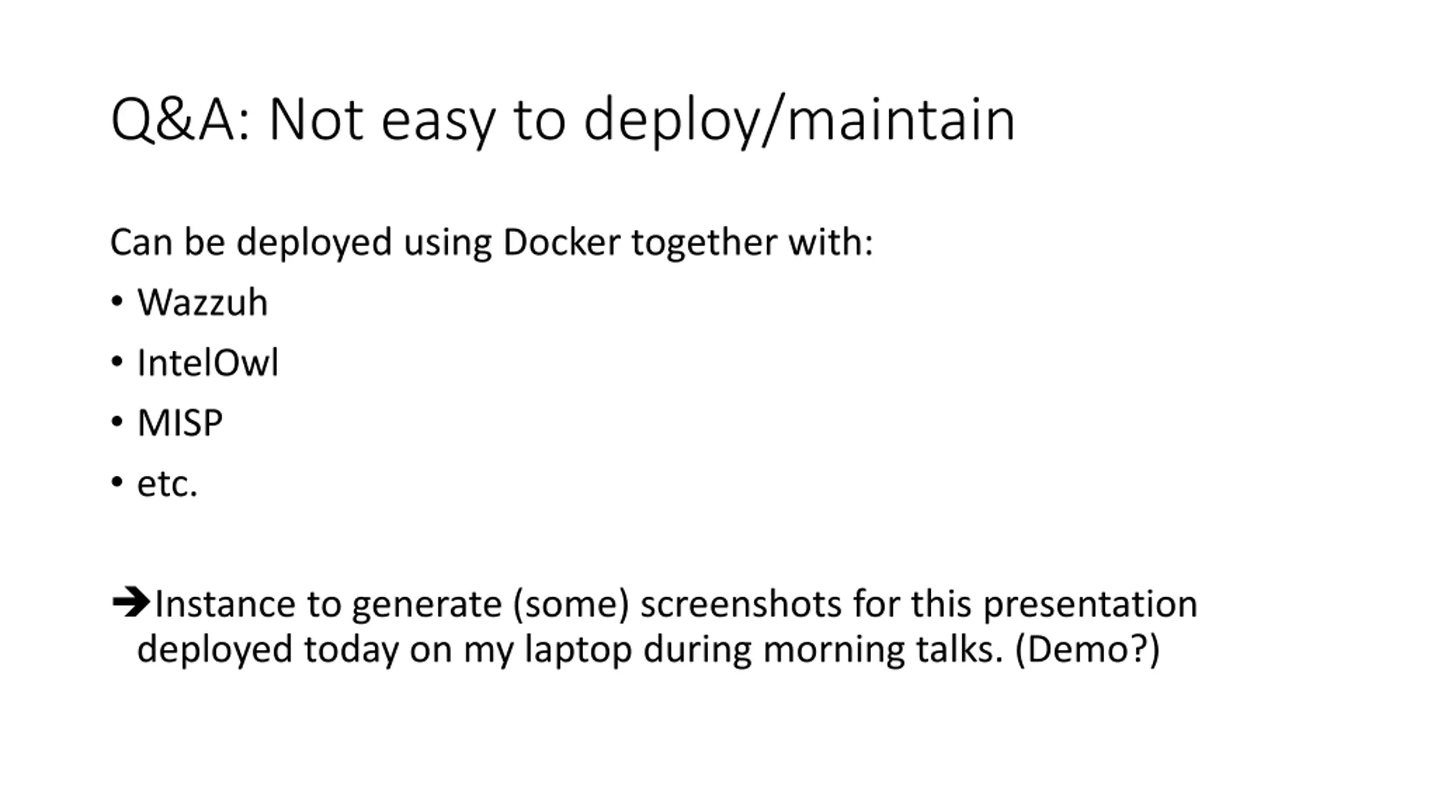
Task: Click the phrase Can be deployed
Action: [x=251, y=243]
